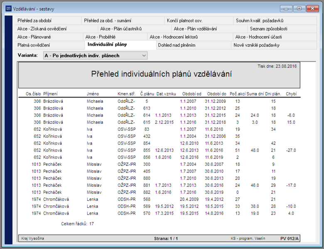Click report title Přehled individuálních plánů vzdělávání
This screenshot has height=249, width=324.
point(162,74)
